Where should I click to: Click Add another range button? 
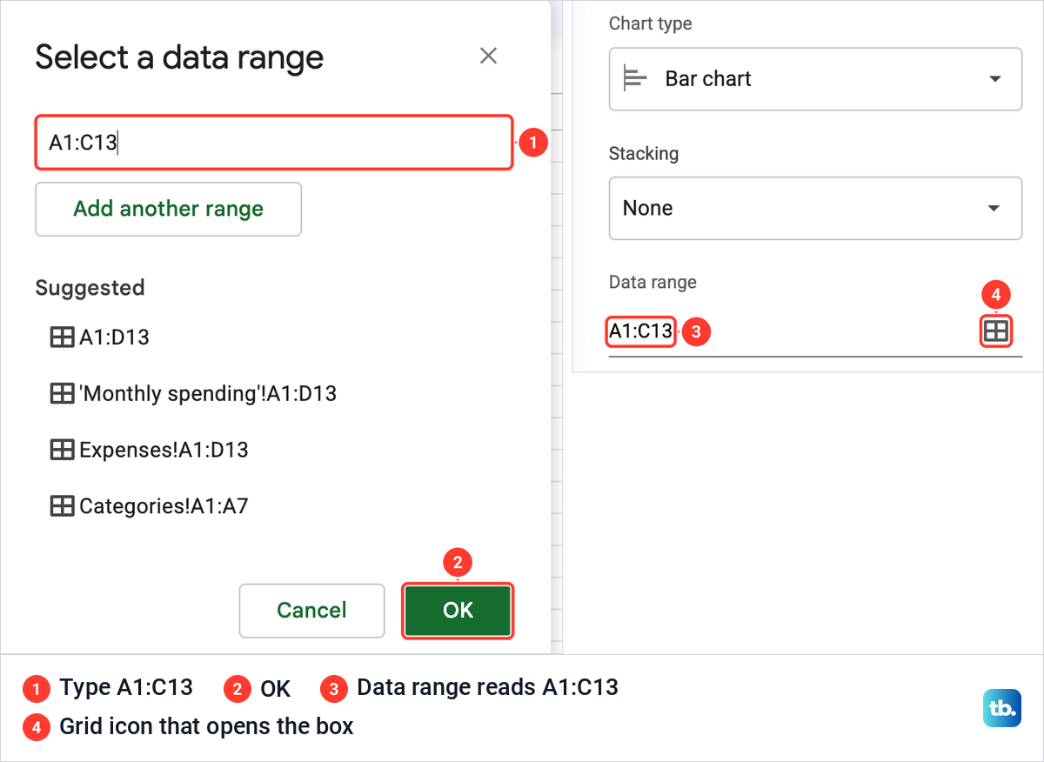168,209
